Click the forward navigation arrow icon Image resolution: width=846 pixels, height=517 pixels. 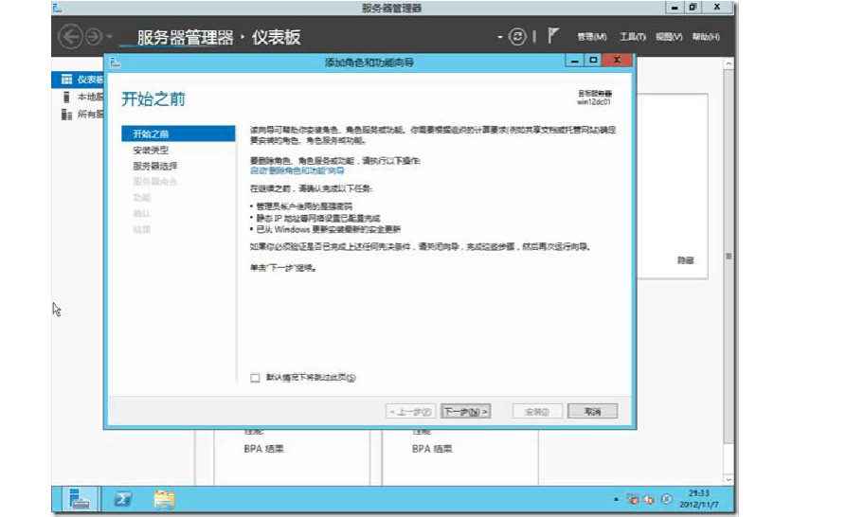coord(94,37)
